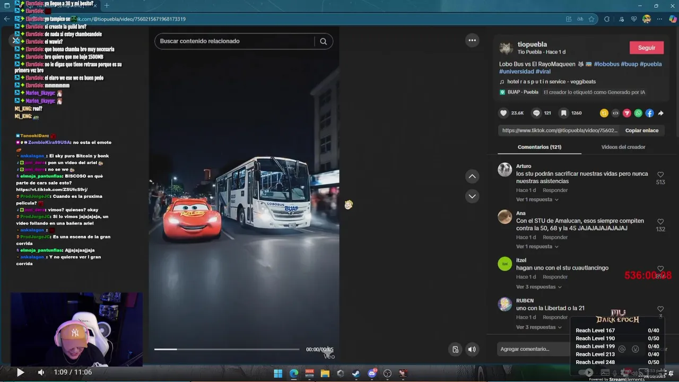Close the TikTok video viewer with the X
Image resolution: width=679 pixels, height=382 pixels.
click(x=15, y=40)
